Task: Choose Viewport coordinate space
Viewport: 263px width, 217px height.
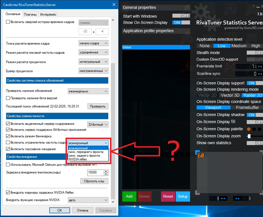Action: (213, 108)
